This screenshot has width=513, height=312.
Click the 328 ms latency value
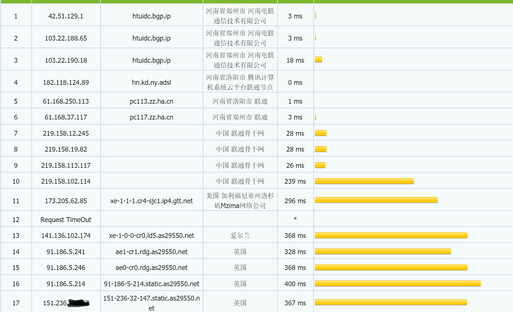click(x=295, y=252)
